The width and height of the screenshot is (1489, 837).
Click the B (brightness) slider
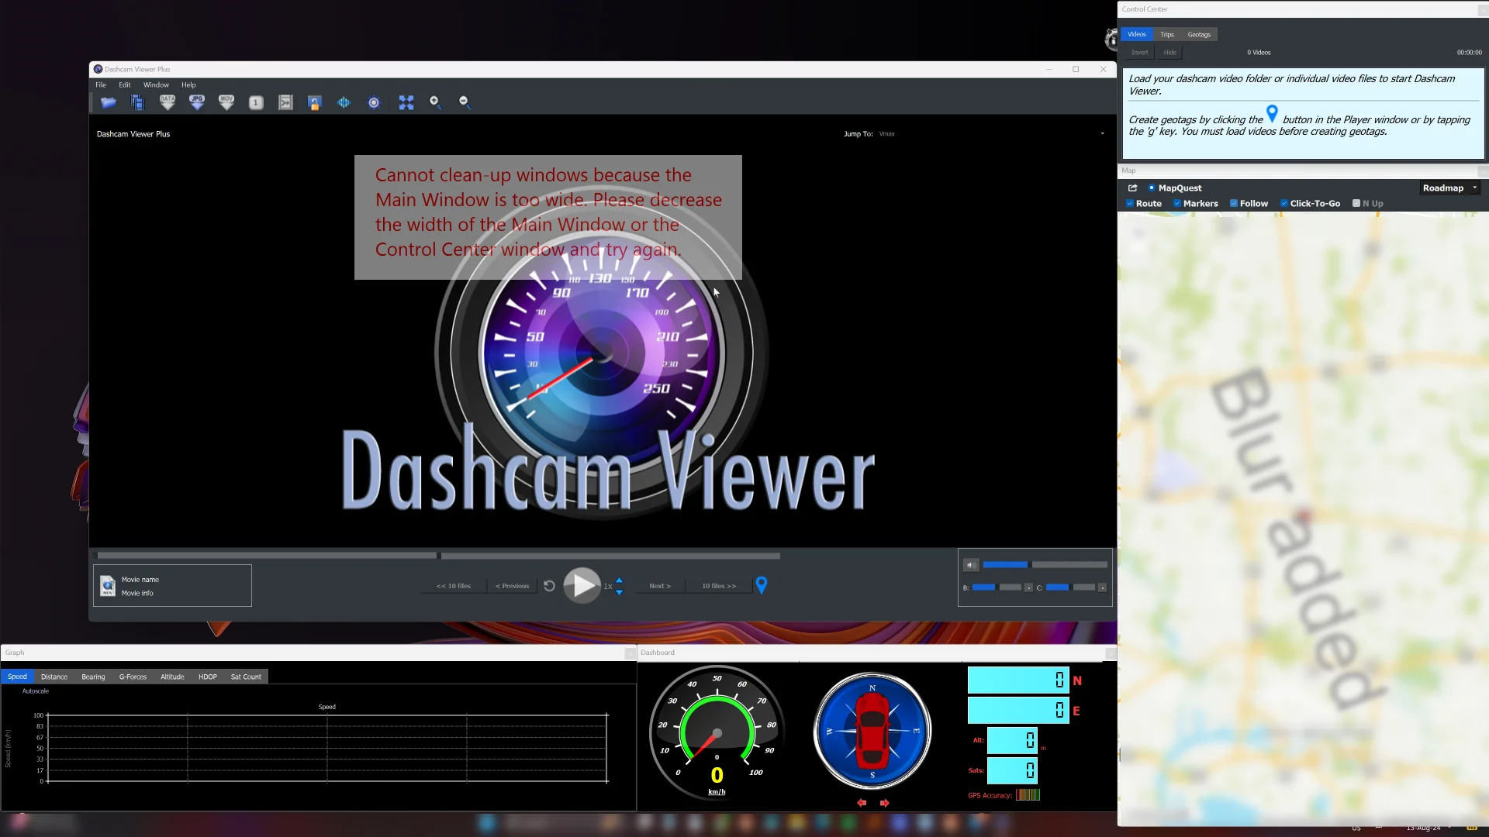click(x=997, y=587)
